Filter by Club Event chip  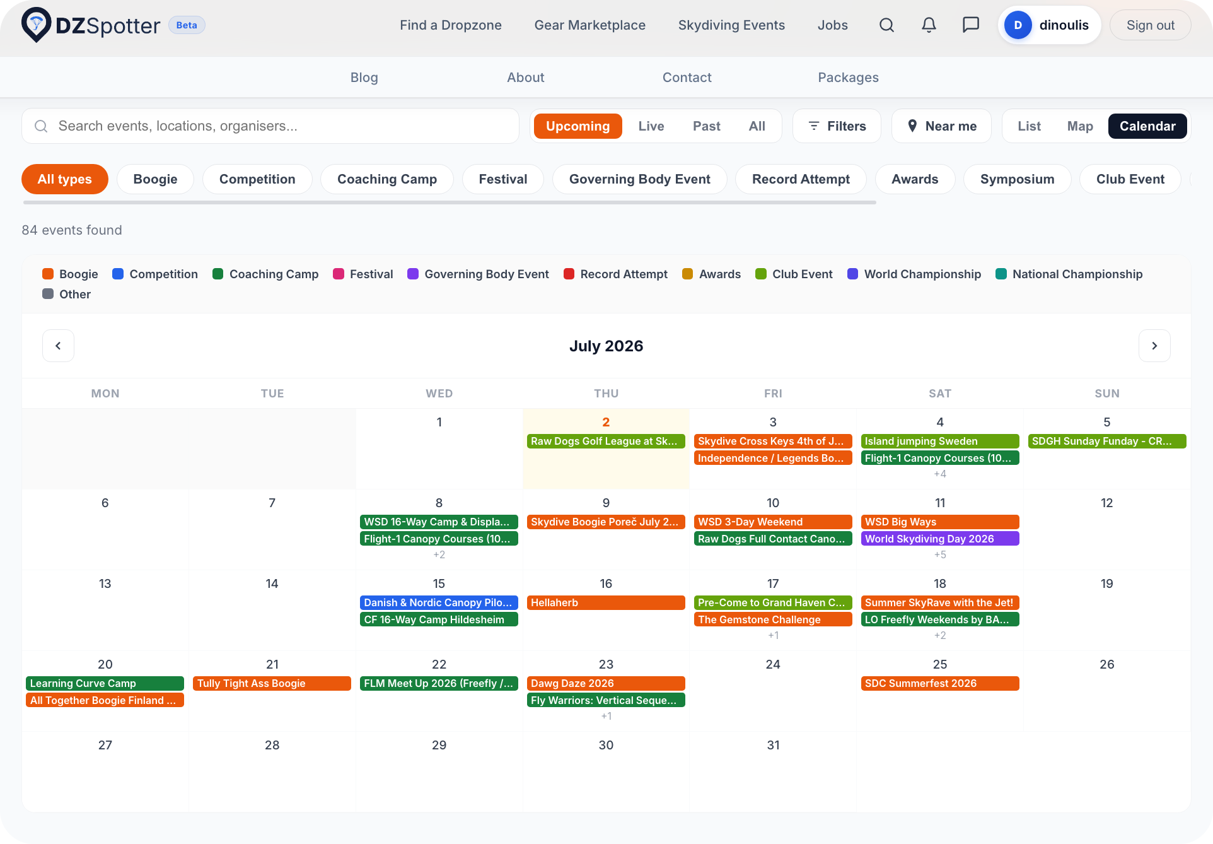(x=1130, y=179)
